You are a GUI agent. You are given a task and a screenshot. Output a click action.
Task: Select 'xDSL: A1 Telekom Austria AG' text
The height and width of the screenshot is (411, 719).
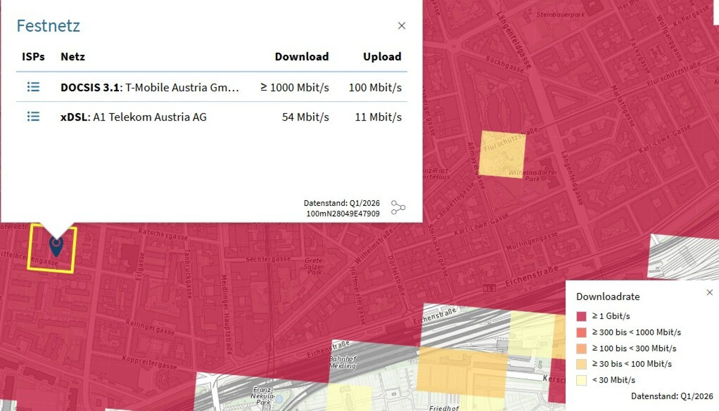coord(133,117)
